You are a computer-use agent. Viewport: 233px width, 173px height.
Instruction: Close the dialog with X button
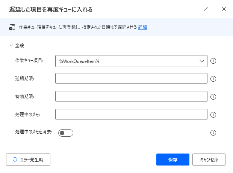[224, 9]
